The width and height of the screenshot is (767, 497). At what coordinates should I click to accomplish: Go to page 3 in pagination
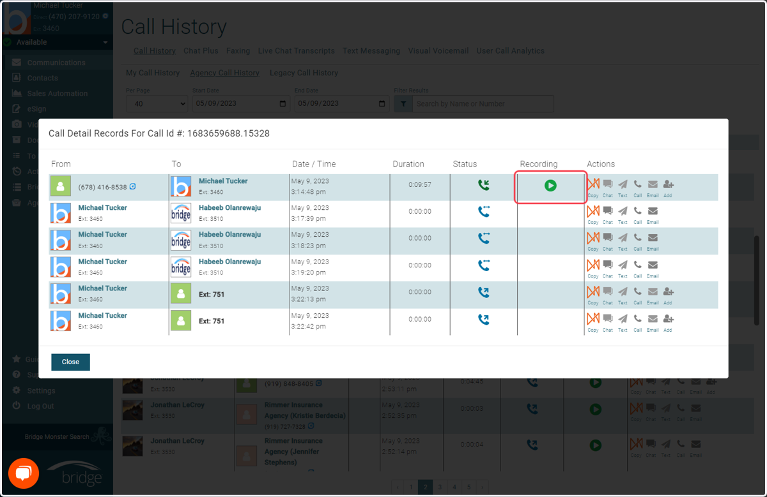440,487
